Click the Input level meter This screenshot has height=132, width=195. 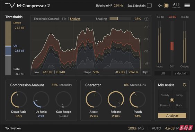[160, 42]
